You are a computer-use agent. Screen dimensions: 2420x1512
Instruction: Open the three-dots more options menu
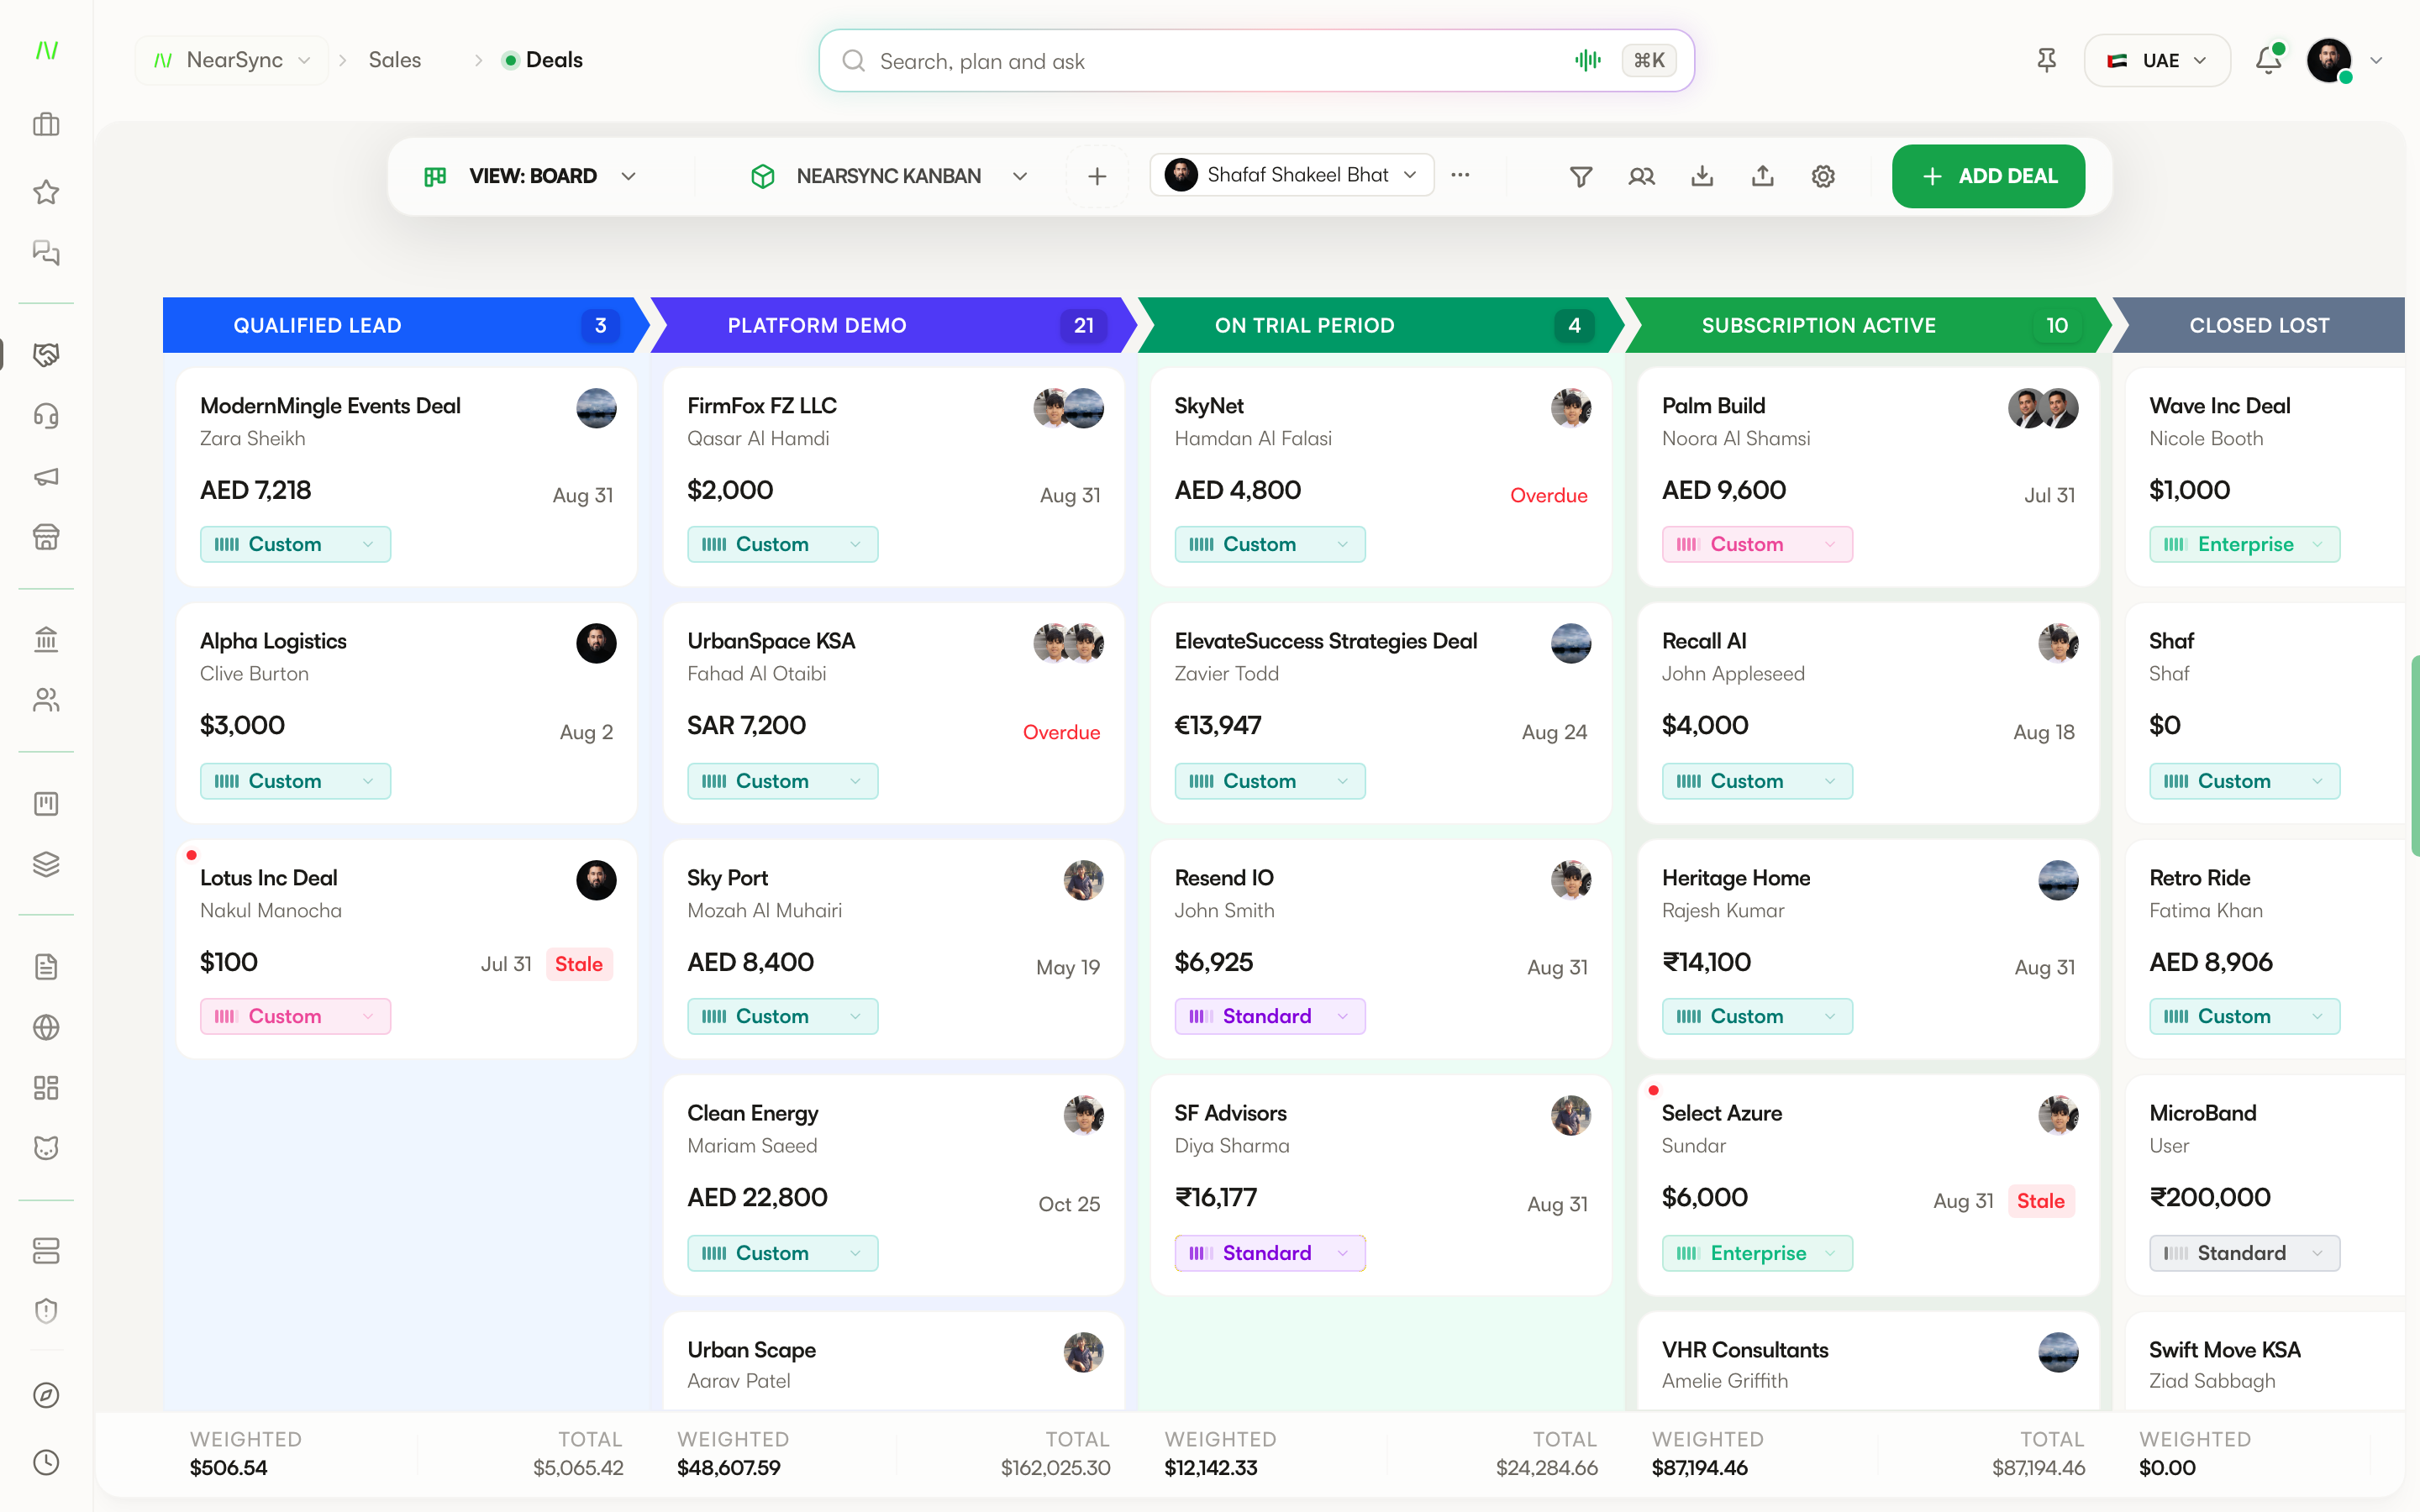pyautogui.click(x=1460, y=175)
